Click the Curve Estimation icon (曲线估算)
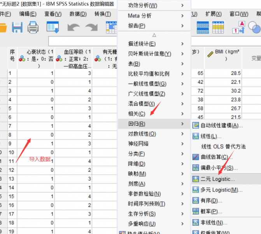This screenshot has height=234, width=261. tap(196, 157)
